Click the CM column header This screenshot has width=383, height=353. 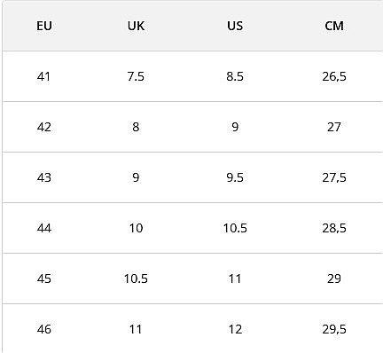[x=334, y=26]
